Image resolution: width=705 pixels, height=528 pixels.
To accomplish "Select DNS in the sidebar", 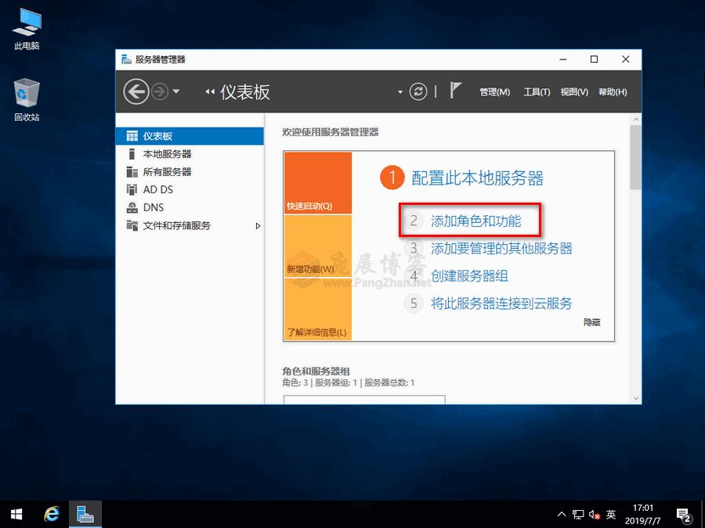I will pyautogui.click(x=152, y=207).
